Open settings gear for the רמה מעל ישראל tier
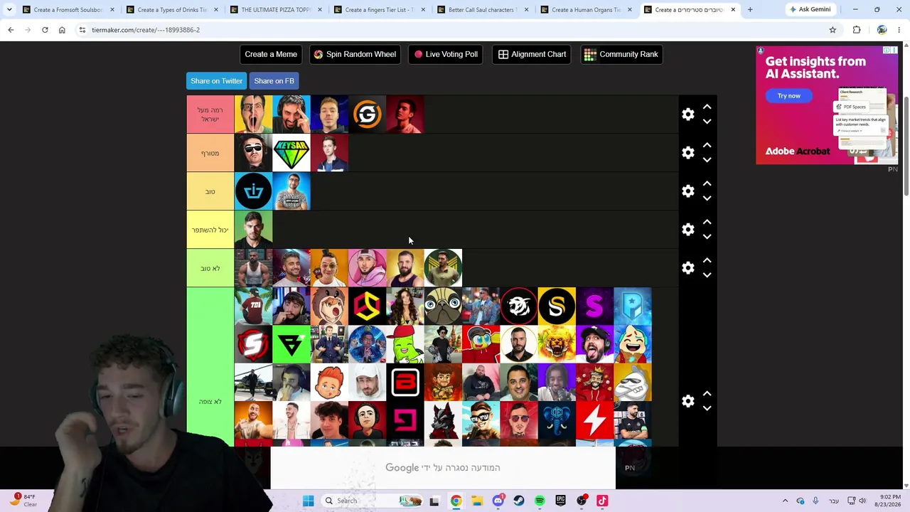Screen dimensions: 910x512 tap(687, 114)
